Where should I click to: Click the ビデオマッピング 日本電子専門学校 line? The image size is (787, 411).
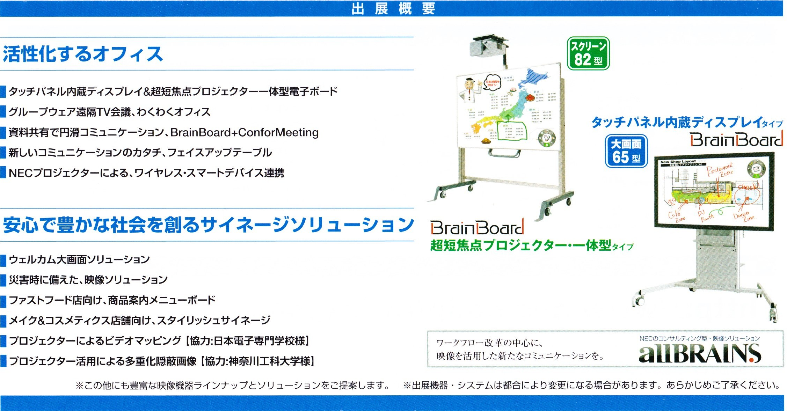[159, 340]
